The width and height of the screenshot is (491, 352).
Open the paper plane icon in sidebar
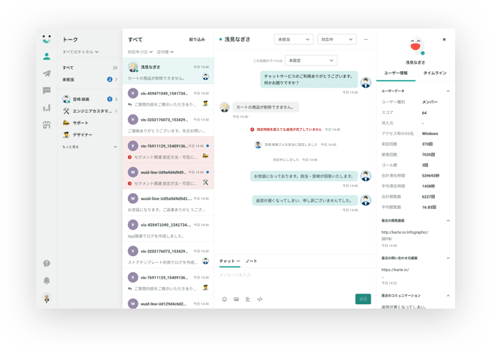(46, 73)
